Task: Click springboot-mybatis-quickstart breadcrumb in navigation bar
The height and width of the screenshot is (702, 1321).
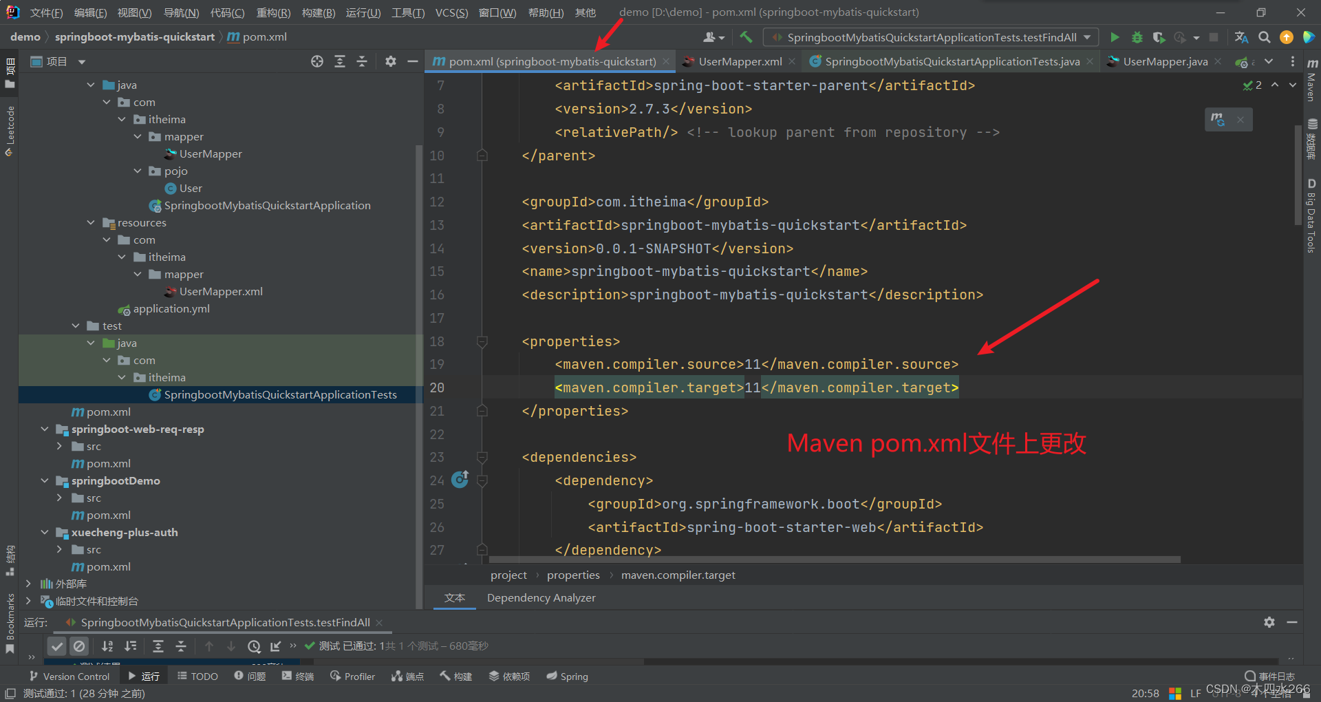Action: [x=135, y=36]
